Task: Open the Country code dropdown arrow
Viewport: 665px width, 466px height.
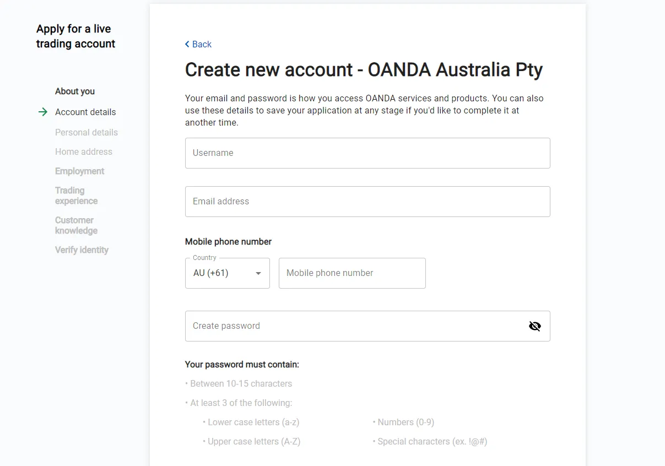Action: pyautogui.click(x=258, y=273)
